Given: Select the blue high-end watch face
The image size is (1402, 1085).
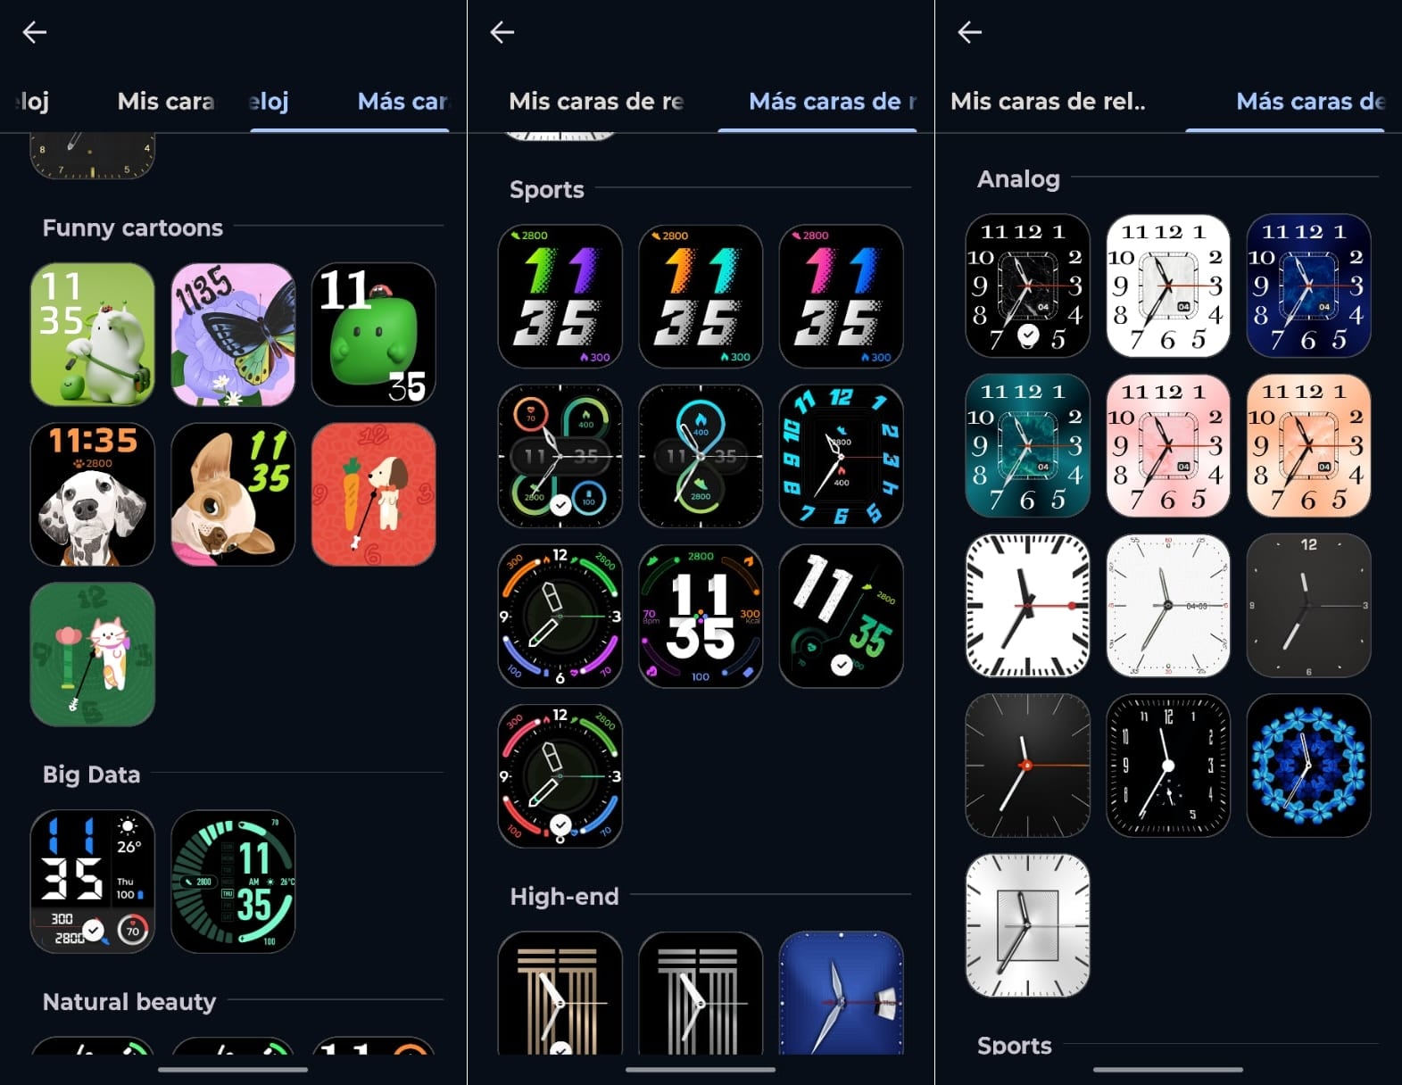Looking at the screenshot, I should coord(842,993).
